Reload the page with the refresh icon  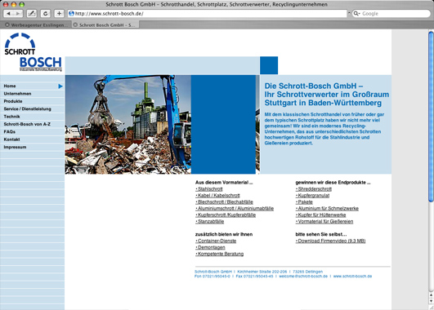tap(46, 13)
